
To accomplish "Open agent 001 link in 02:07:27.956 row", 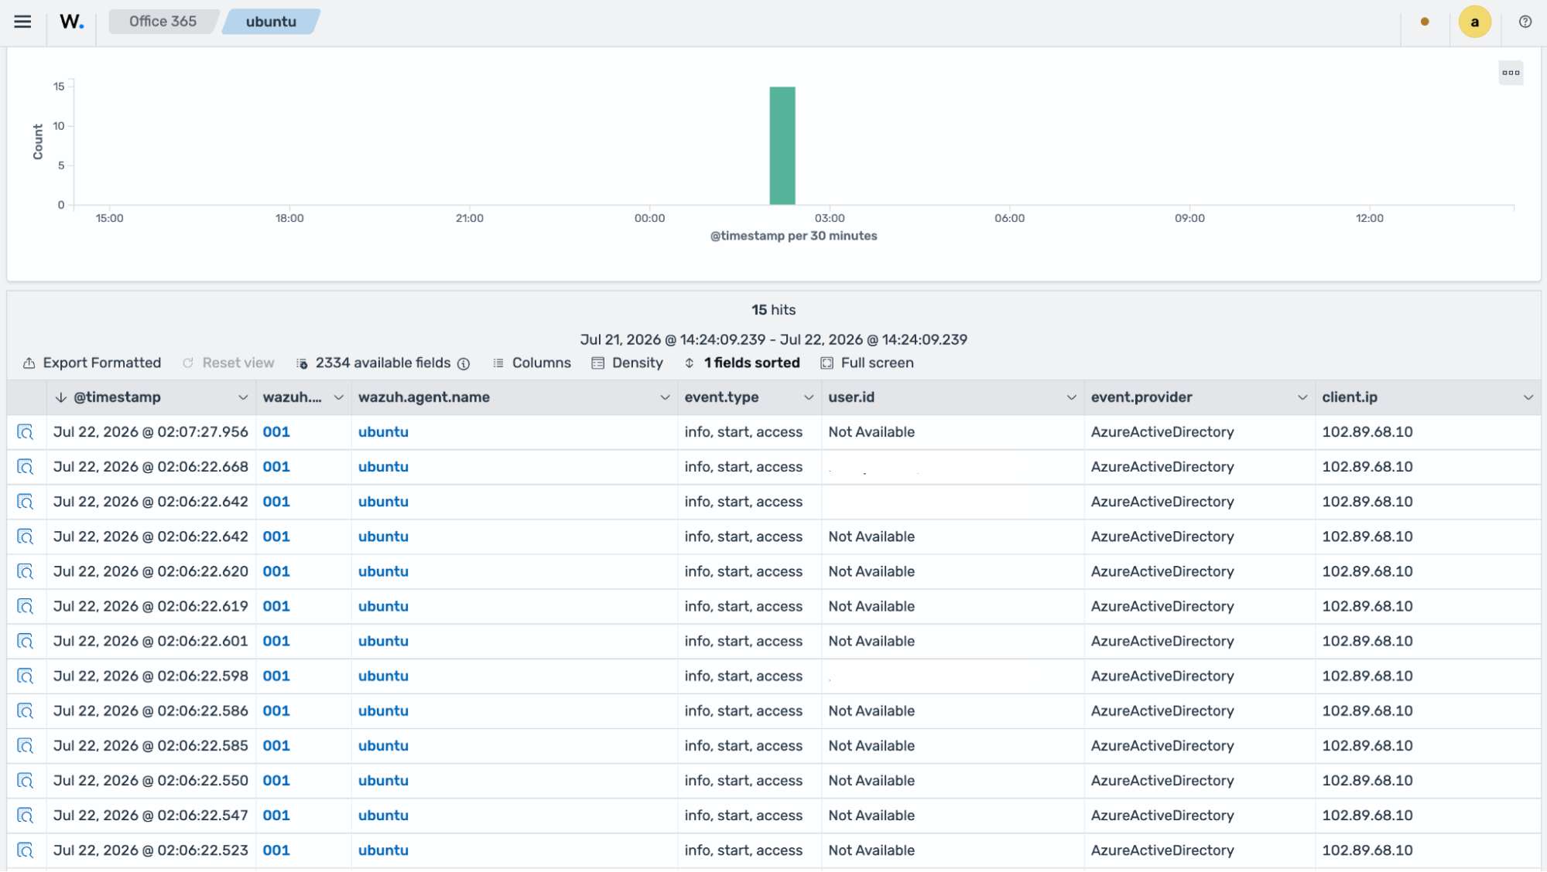I will click(276, 432).
